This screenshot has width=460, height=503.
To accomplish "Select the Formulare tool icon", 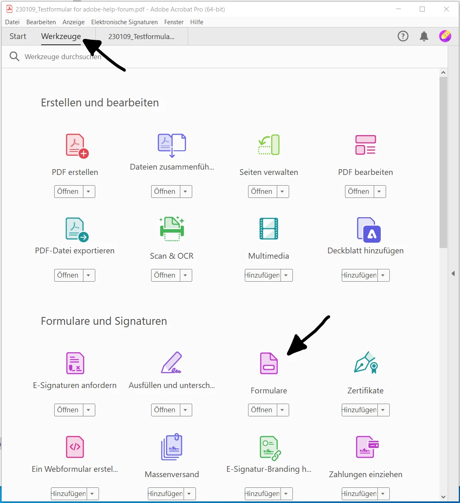I will [x=269, y=363].
